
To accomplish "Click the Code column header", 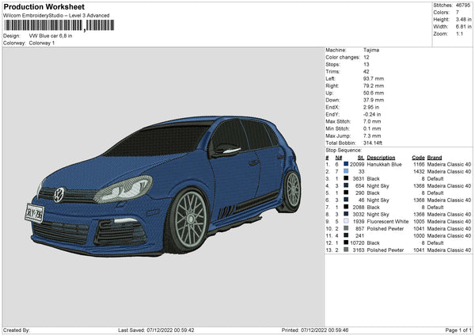I will point(419,157).
